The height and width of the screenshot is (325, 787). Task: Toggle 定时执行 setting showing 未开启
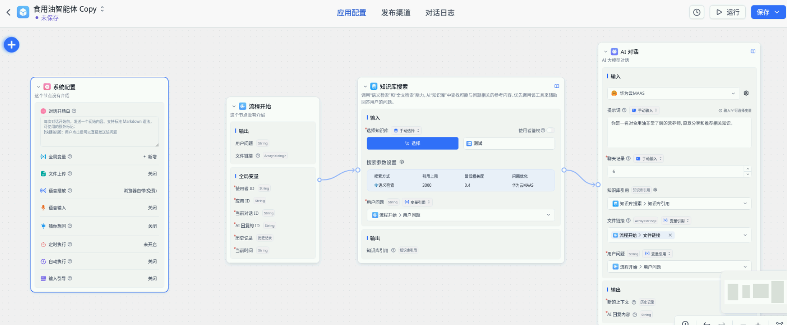tap(150, 244)
